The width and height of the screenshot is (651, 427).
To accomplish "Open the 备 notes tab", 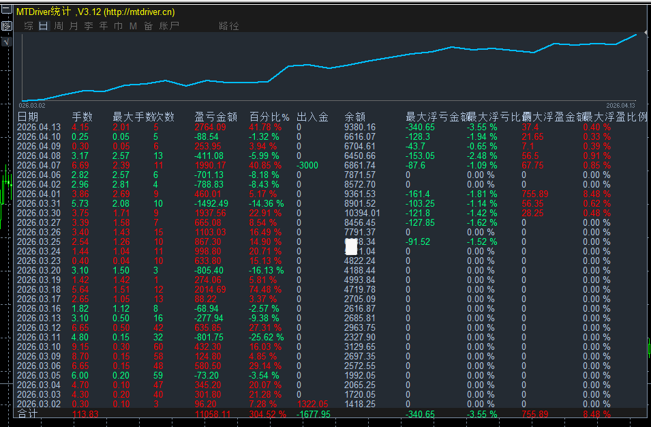I will pos(148,26).
